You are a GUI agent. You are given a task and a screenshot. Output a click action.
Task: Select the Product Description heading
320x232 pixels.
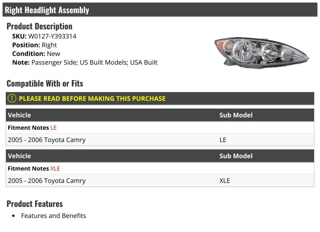pyautogui.click(x=39, y=26)
